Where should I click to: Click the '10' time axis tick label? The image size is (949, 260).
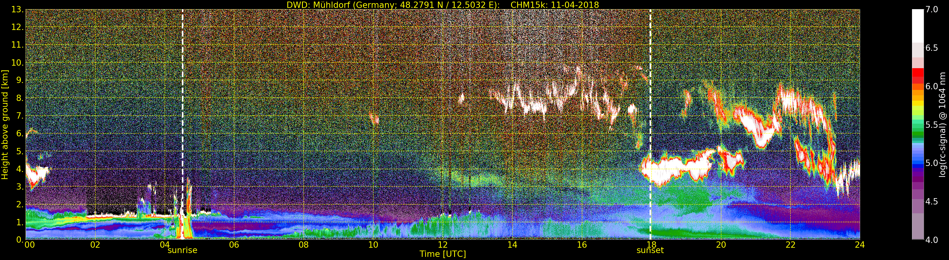coord(373,245)
